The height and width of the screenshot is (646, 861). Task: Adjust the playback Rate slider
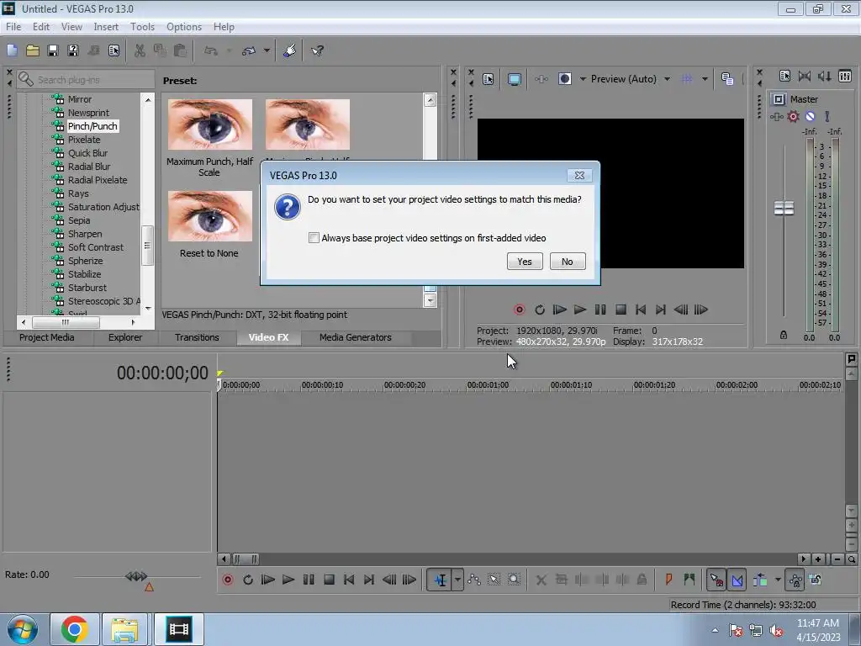tap(136, 576)
